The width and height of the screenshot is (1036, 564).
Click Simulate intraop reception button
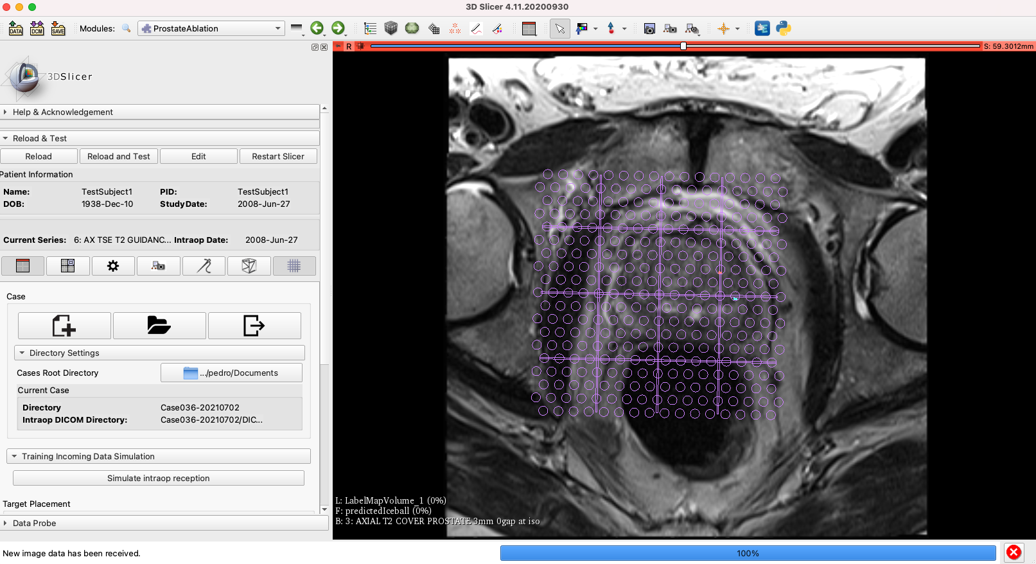pyautogui.click(x=159, y=478)
